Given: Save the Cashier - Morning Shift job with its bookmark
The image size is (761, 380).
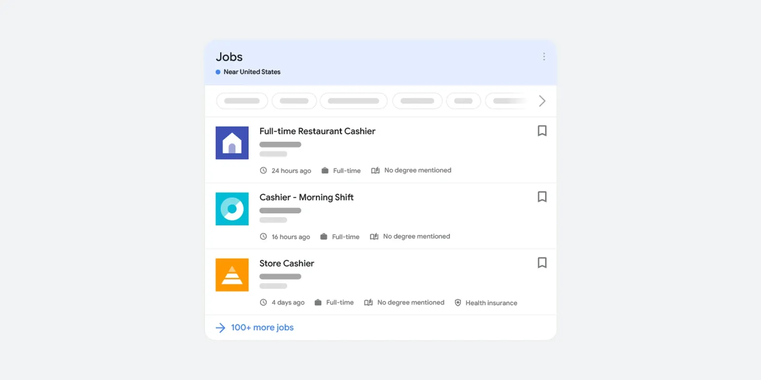Looking at the screenshot, I should pyautogui.click(x=542, y=197).
